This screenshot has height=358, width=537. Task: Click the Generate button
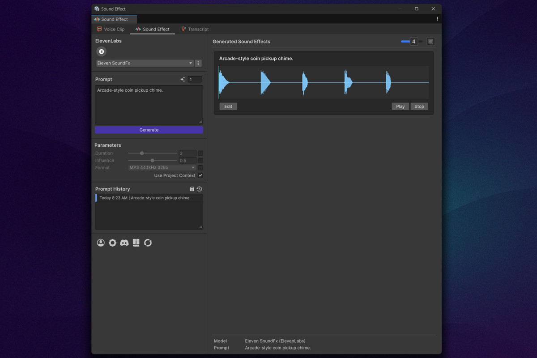click(149, 130)
